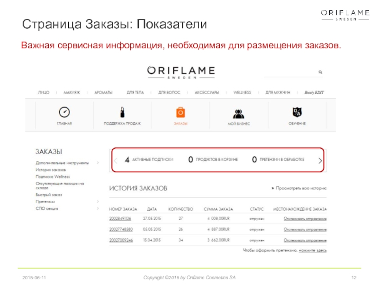Click the НОМЕР ЗАКАЗА column header
Screen dimensions: 379x284
point(123,209)
